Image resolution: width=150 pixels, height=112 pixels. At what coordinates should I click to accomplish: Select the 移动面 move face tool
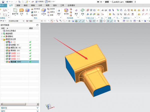click(x=66, y=11)
